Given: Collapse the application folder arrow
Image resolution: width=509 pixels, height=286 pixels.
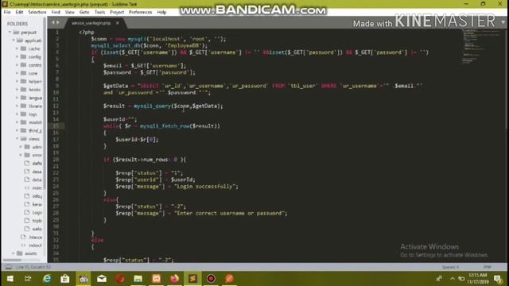Looking at the screenshot, I should pos(14,41).
